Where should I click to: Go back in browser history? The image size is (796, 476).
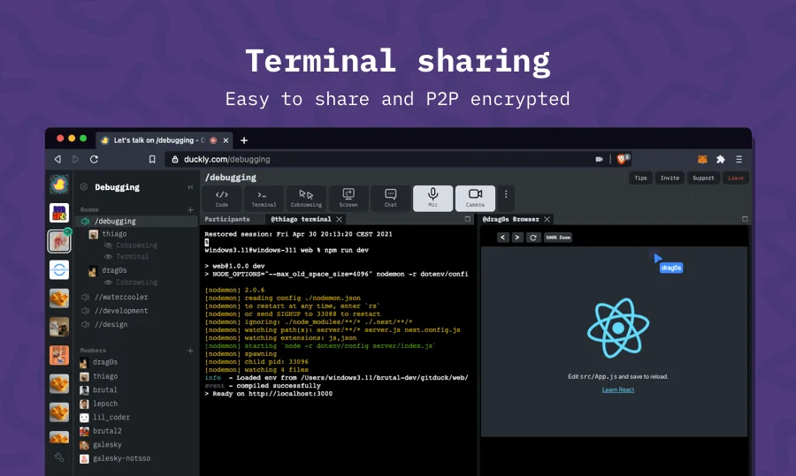57,159
